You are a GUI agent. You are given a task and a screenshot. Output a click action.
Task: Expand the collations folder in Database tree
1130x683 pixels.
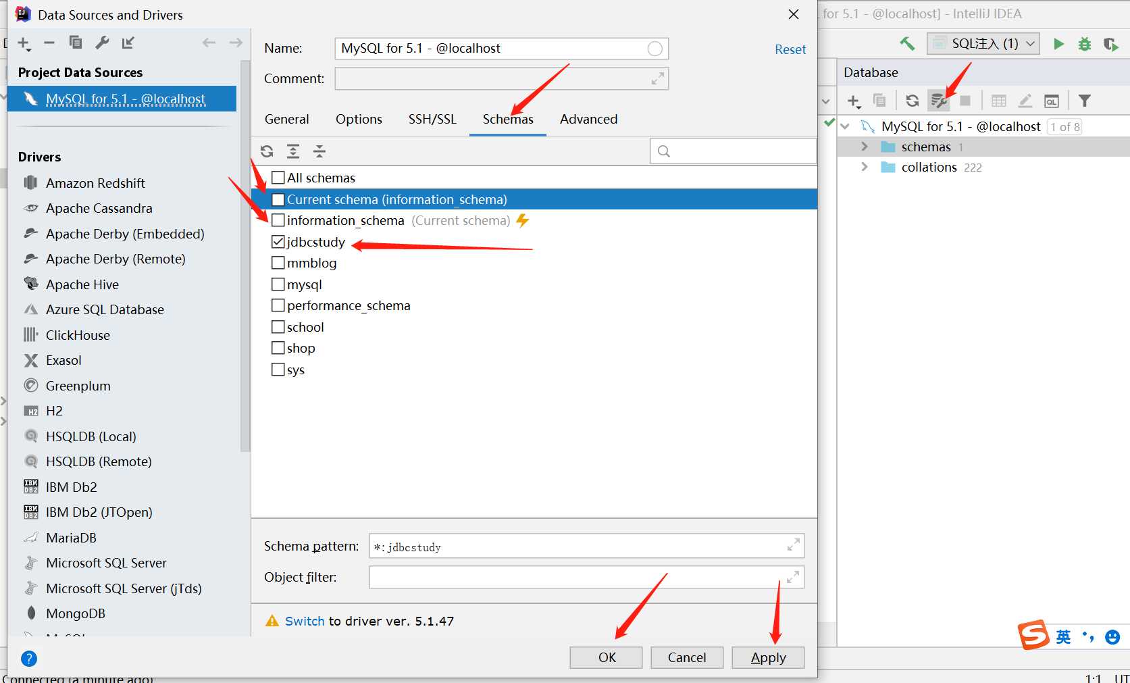(865, 167)
